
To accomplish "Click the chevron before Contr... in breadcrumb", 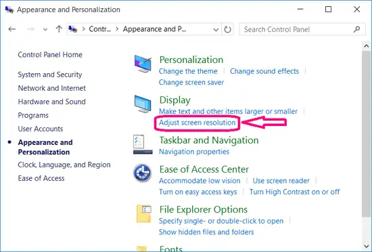I will (83, 29).
